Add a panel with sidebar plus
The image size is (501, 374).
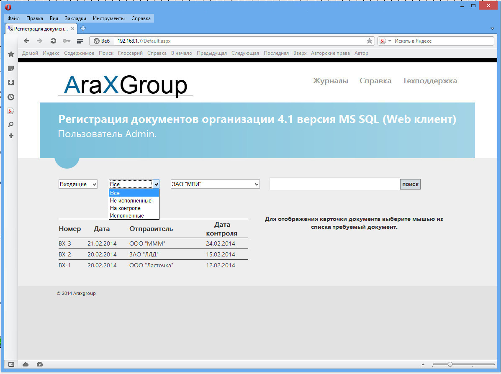click(11, 136)
